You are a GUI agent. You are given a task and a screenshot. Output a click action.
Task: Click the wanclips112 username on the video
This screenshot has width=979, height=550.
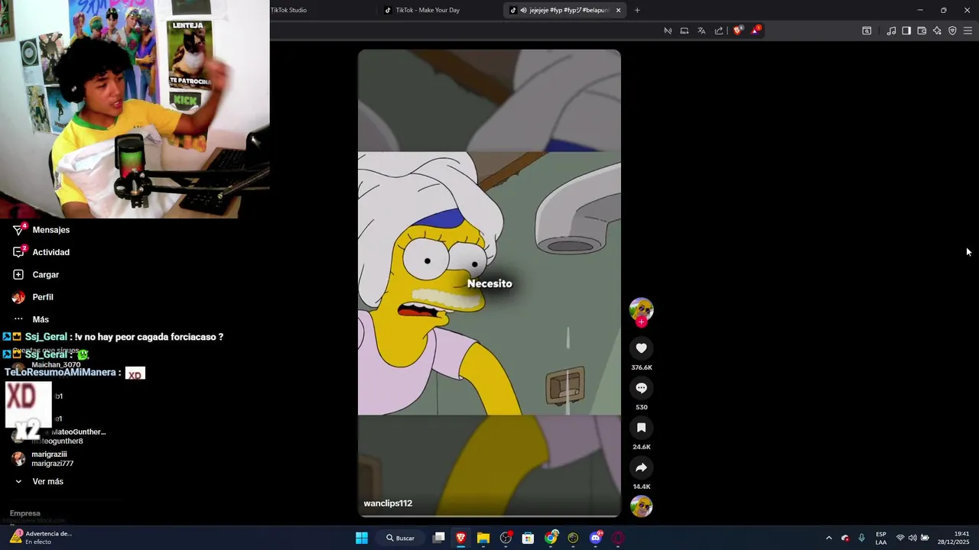[x=388, y=503]
